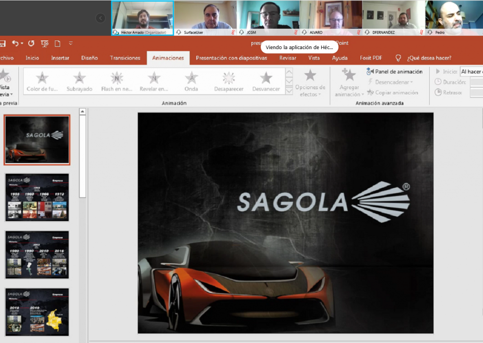Select the first slide thumbnail with SAGOLA logo

click(37, 140)
